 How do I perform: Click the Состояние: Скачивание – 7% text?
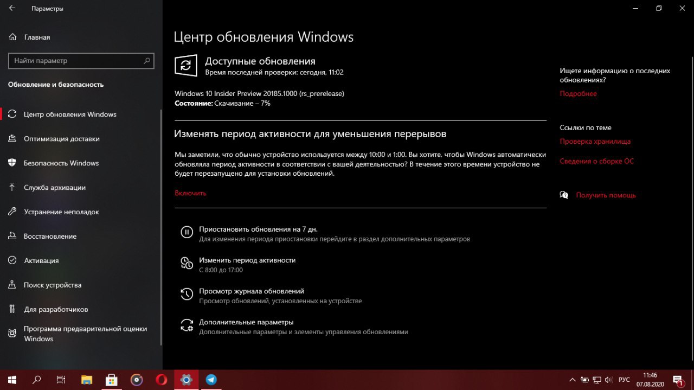(222, 103)
